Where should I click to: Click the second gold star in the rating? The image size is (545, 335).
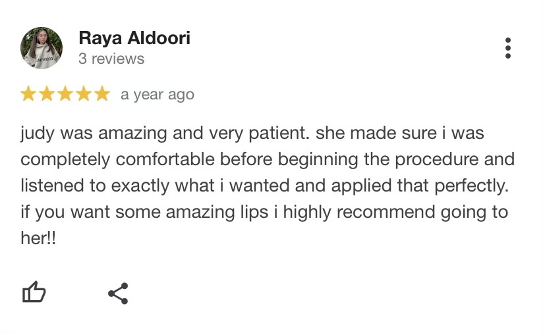[x=47, y=94]
